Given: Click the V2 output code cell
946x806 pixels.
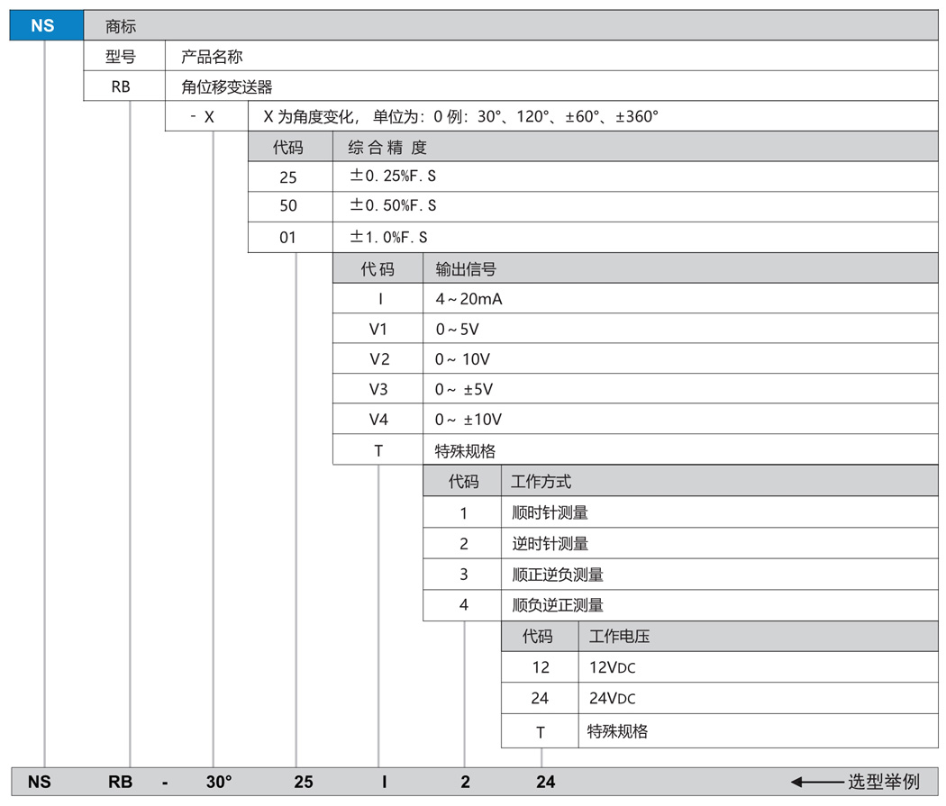Looking at the screenshot, I should 379,359.
